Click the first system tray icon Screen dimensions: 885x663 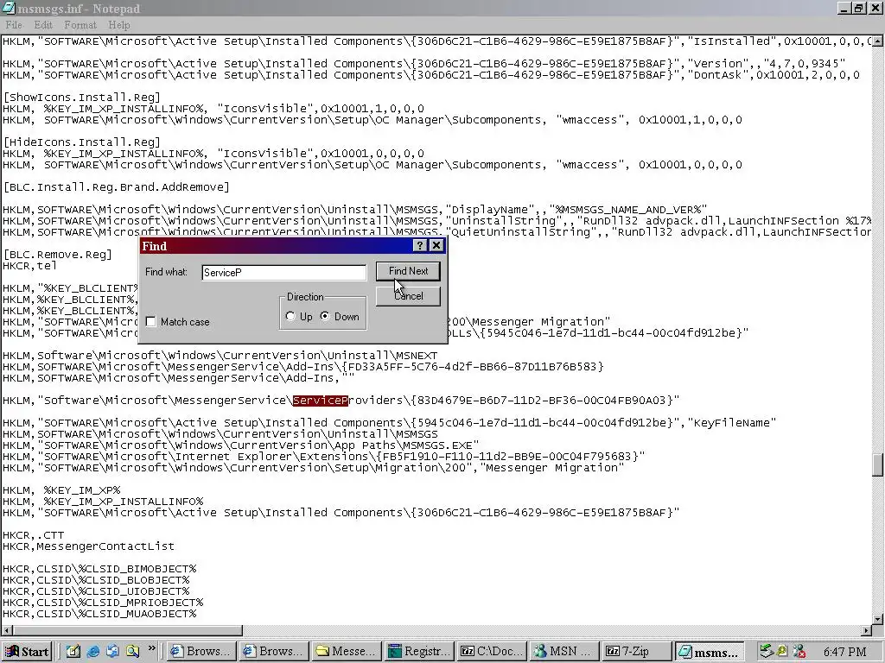coord(766,652)
